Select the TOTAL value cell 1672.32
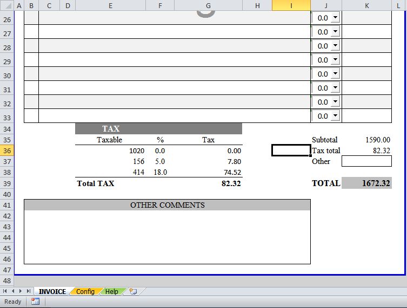 (x=366, y=183)
